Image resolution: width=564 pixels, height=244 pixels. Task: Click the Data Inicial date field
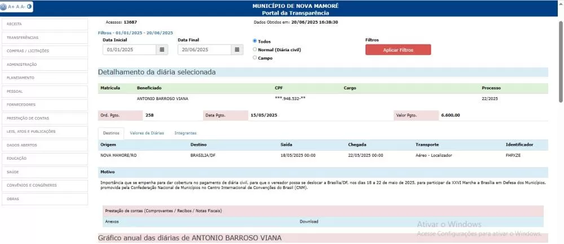[x=129, y=49]
